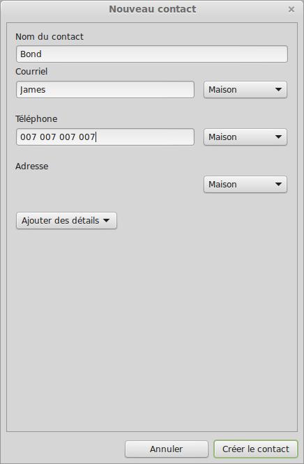Click the empty address area left of Adresse dropdown

click(105, 185)
